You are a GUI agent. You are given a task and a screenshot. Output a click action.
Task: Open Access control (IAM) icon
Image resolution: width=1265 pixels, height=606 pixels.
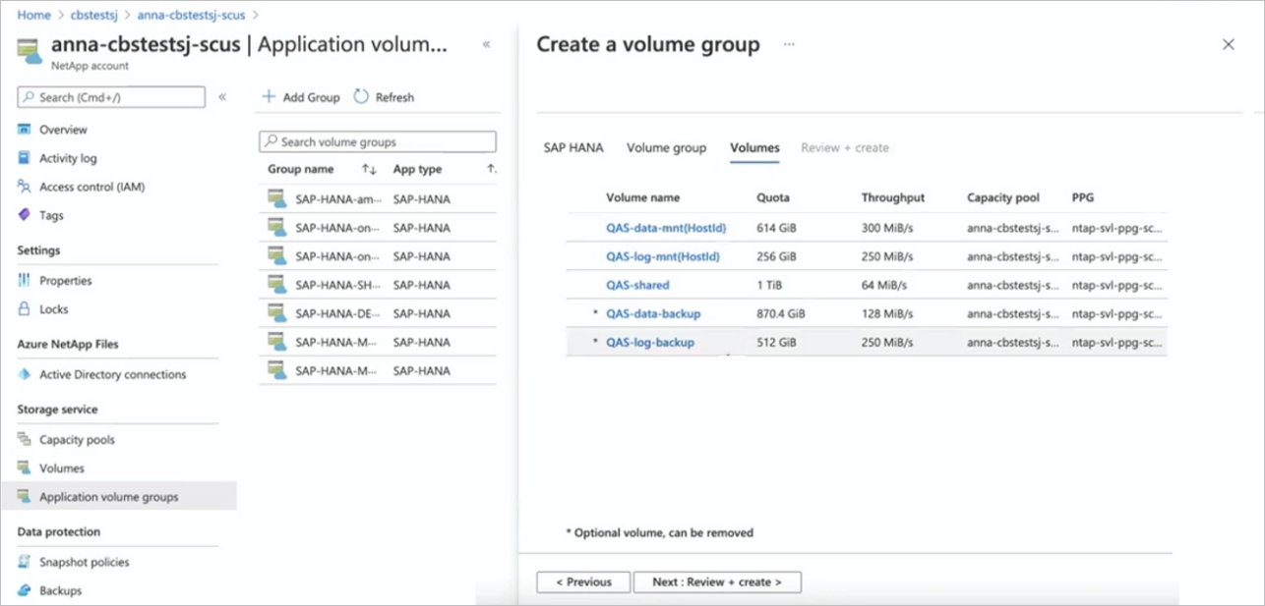click(x=25, y=187)
